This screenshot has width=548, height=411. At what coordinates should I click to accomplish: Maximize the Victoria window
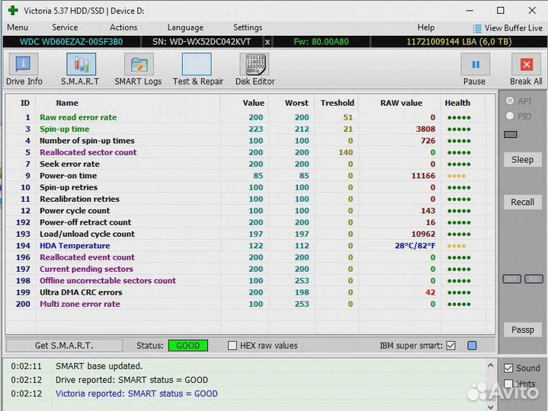pyautogui.click(x=501, y=11)
